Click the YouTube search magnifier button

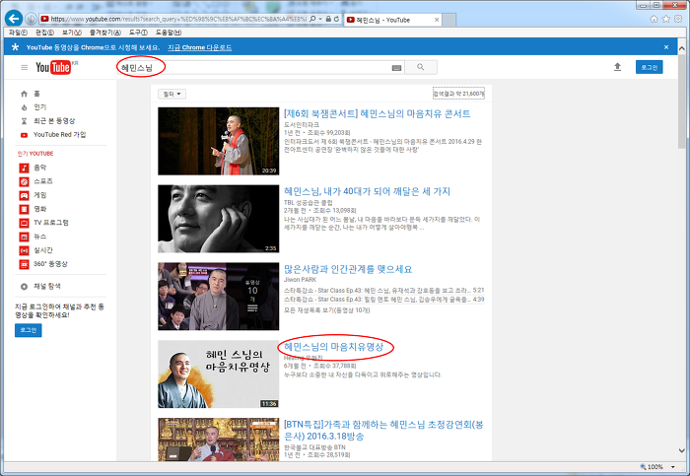(421, 67)
